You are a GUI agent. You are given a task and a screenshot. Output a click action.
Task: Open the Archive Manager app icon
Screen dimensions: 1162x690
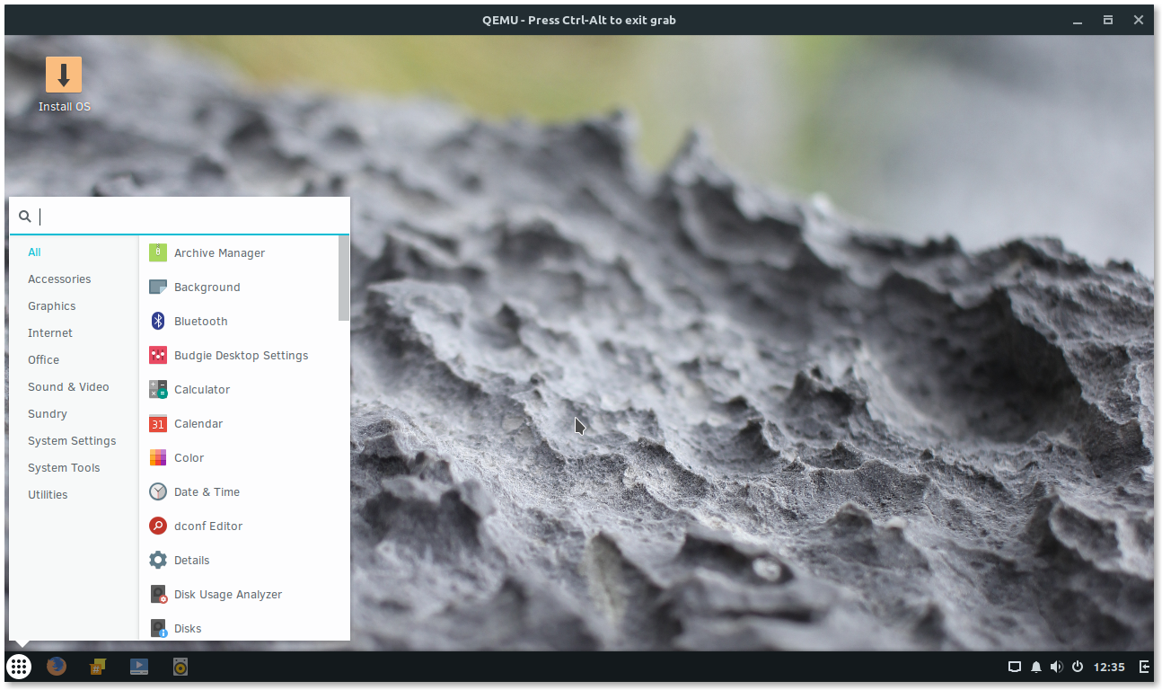pos(158,252)
